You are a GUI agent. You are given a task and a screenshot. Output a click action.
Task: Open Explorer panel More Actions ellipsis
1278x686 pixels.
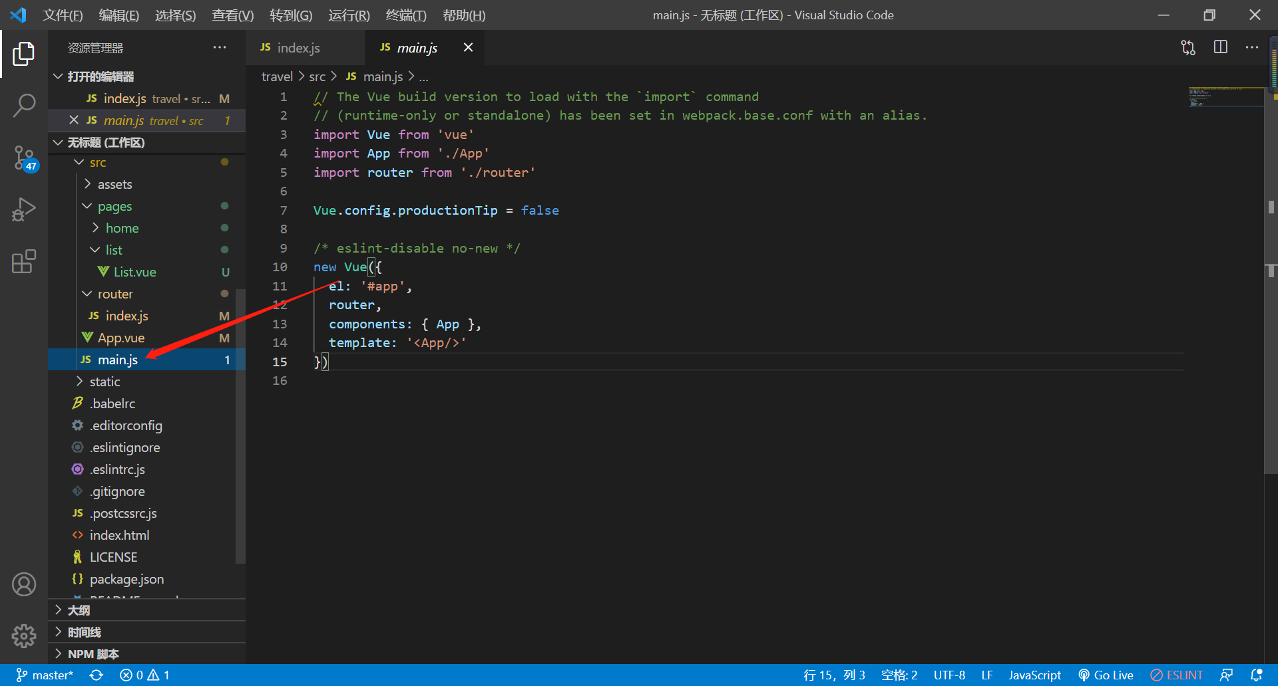click(x=220, y=47)
